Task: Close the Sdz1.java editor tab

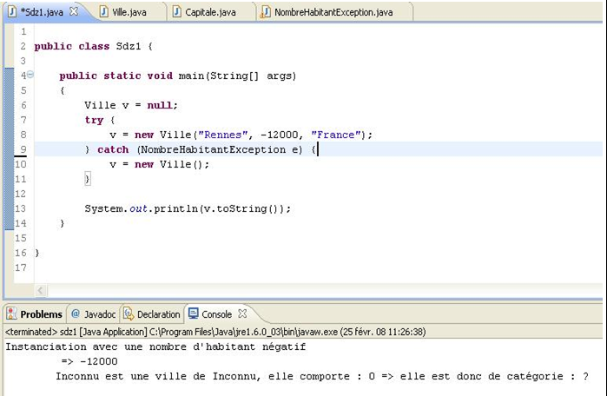Action: (x=74, y=11)
